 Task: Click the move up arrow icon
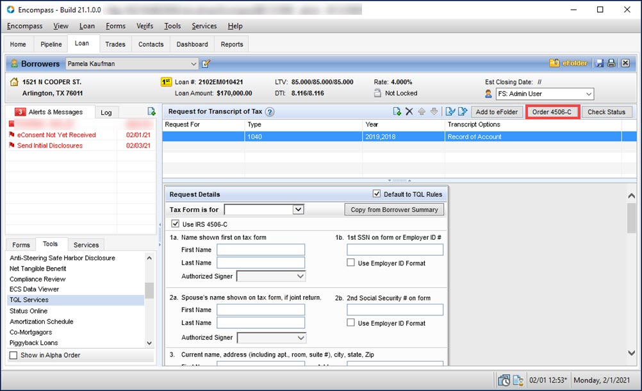pyautogui.click(x=422, y=112)
